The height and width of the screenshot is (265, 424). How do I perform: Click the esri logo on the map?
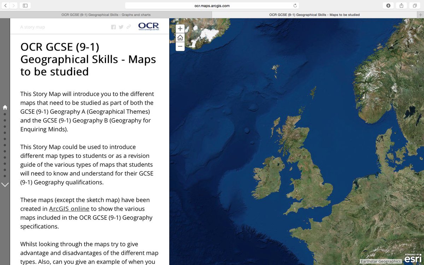[x=413, y=259]
